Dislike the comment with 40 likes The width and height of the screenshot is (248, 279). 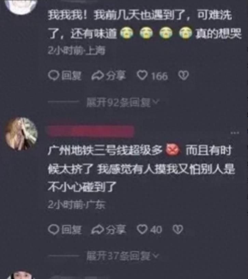click(178, 229)
